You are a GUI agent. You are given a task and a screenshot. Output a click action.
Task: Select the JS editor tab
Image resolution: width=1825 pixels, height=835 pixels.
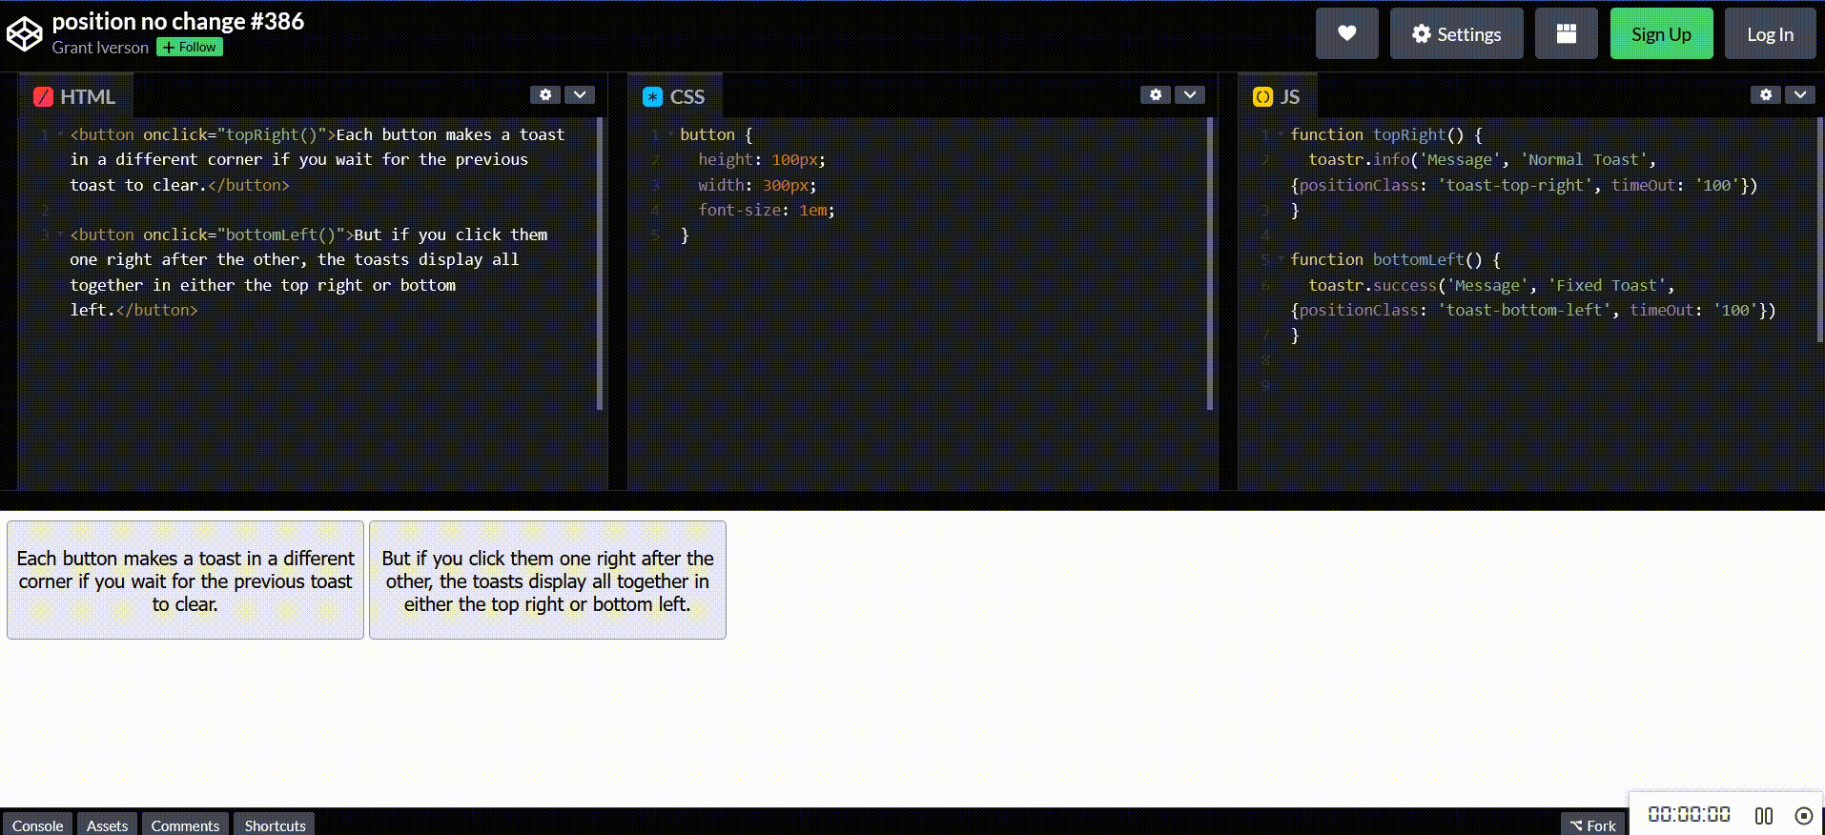(1278, 96)
